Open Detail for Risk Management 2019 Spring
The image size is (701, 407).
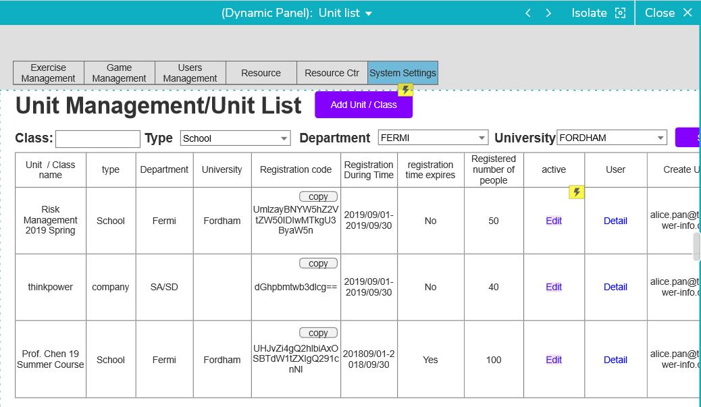click(x=615, y=221)
